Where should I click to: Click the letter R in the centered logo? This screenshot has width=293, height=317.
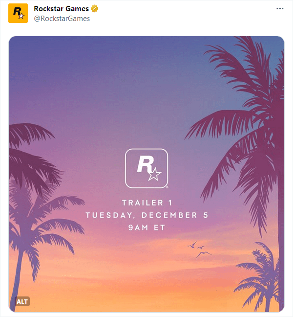[x=144, y=164]
